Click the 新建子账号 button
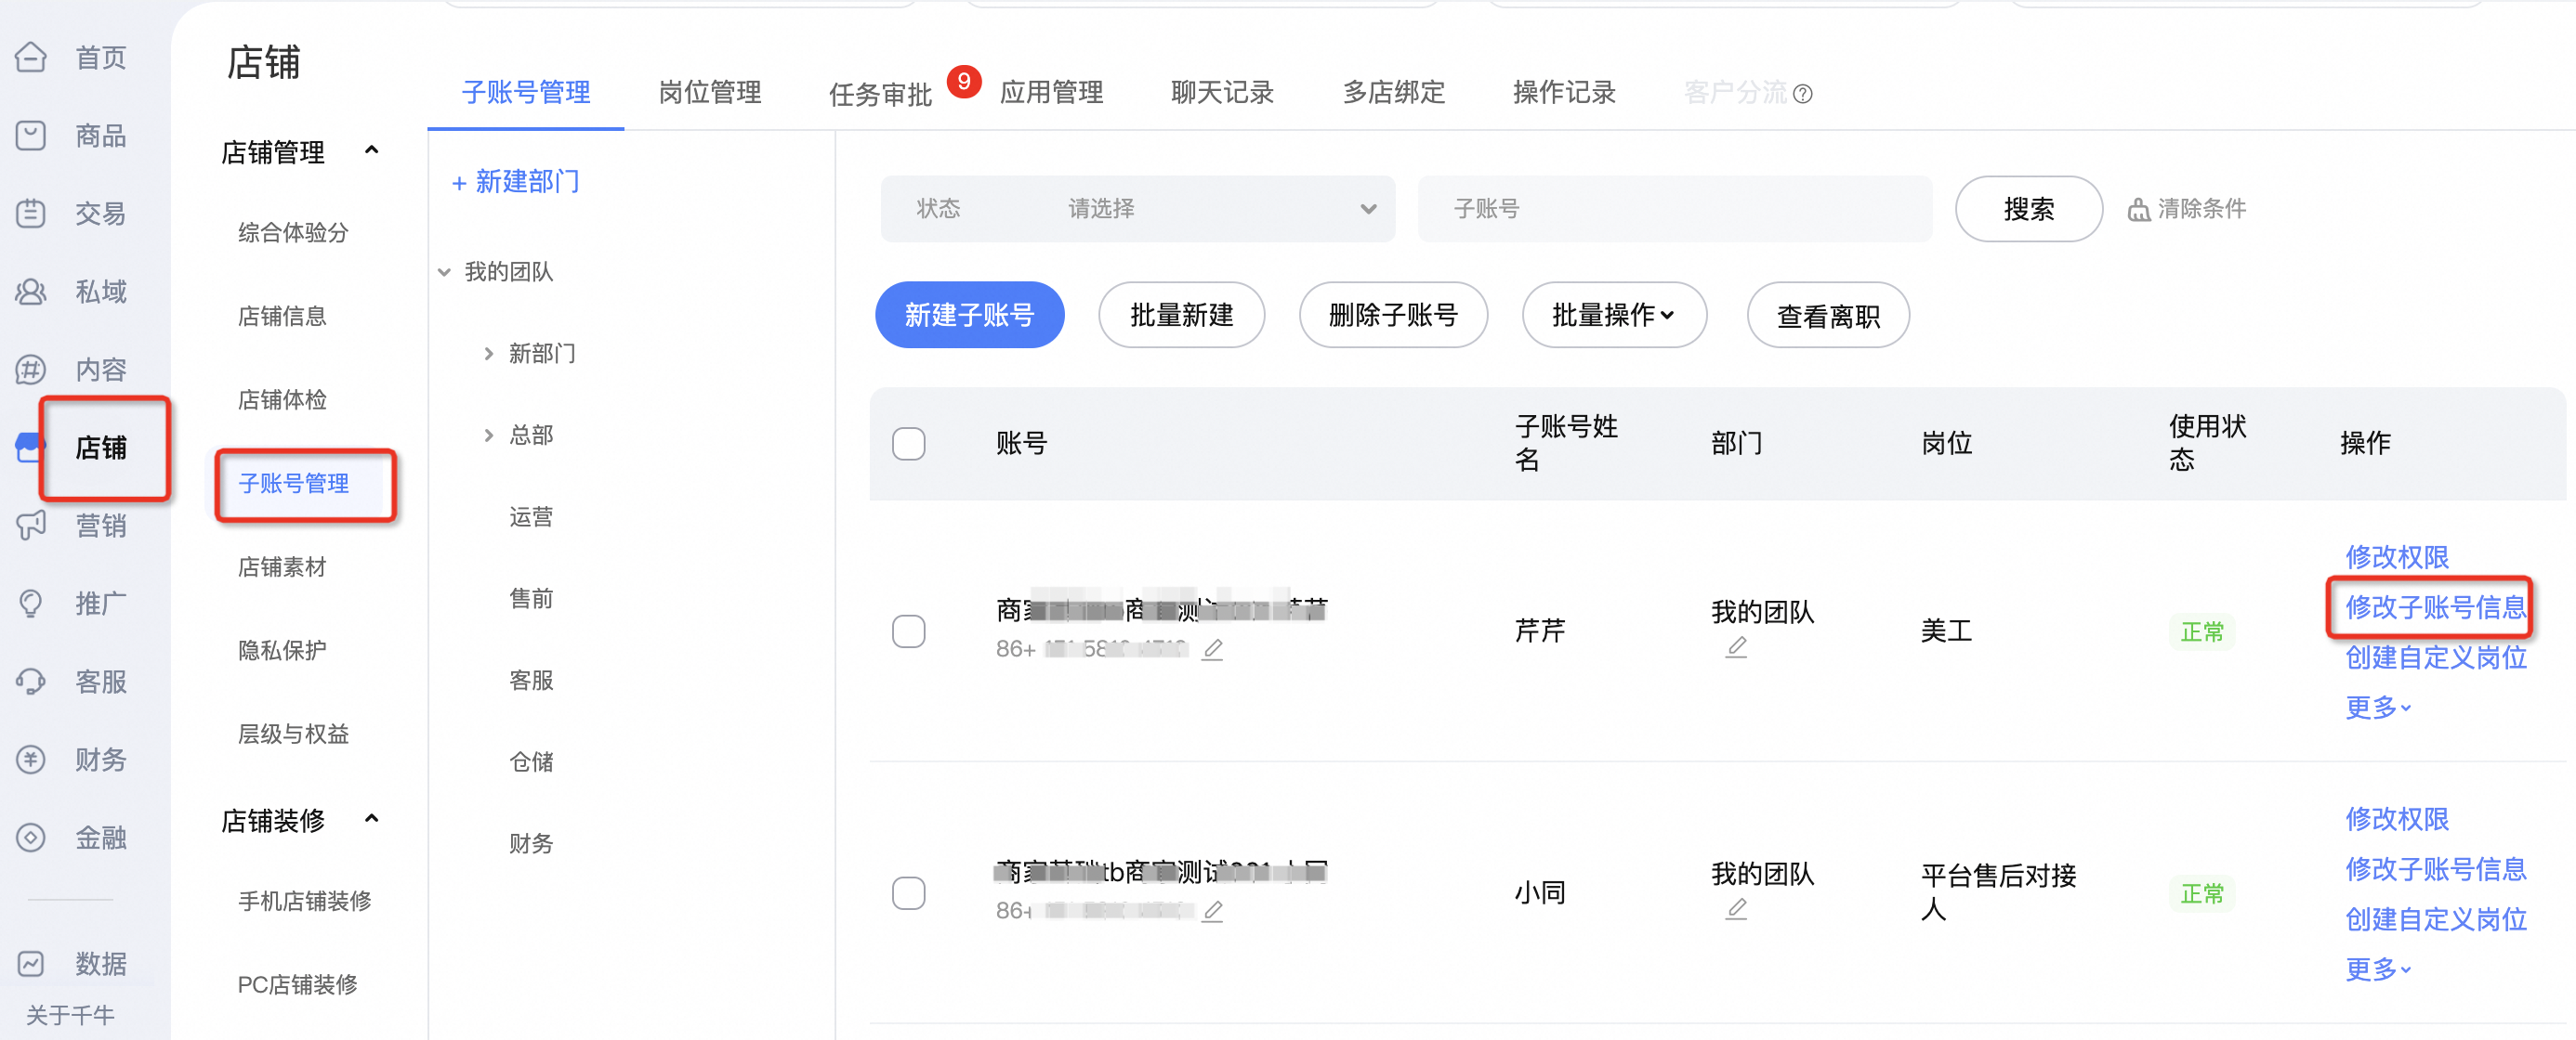The height and width of the screenshot is (1040, 2576). pos(968,316)
